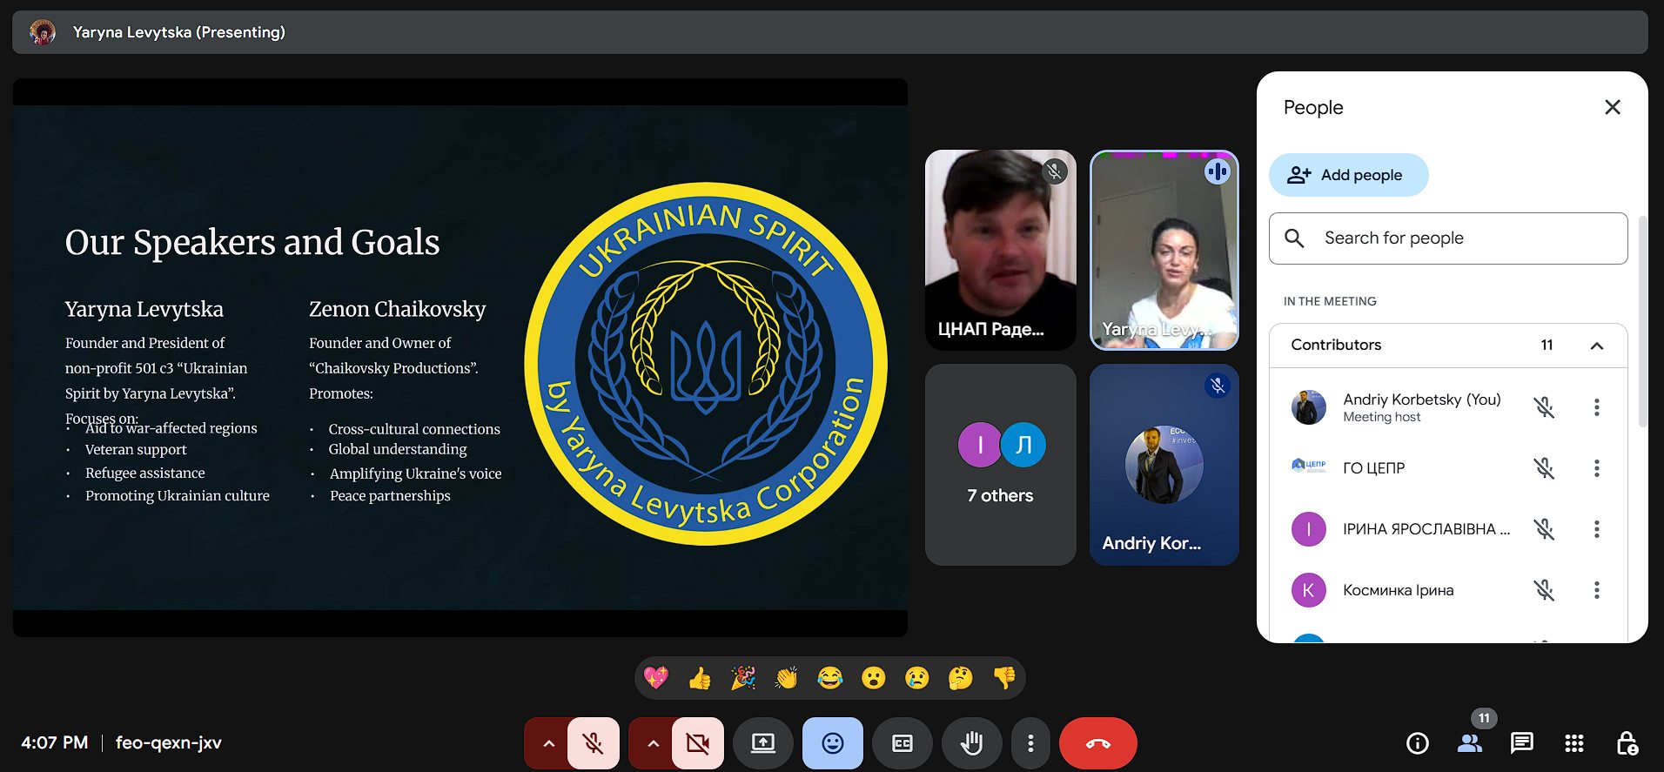Viewport: 1664px width, 772px height.
Task: Send the clapping hands reaction
Action: pyautogui.click(x=787, y=678)
